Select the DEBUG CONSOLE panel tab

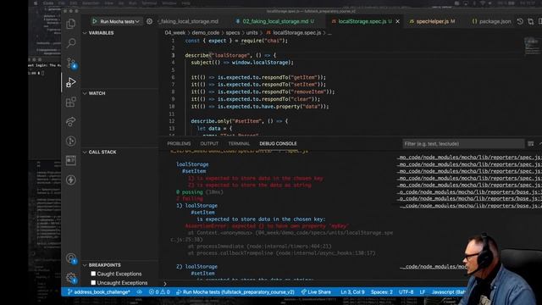[x=278, y=144]
